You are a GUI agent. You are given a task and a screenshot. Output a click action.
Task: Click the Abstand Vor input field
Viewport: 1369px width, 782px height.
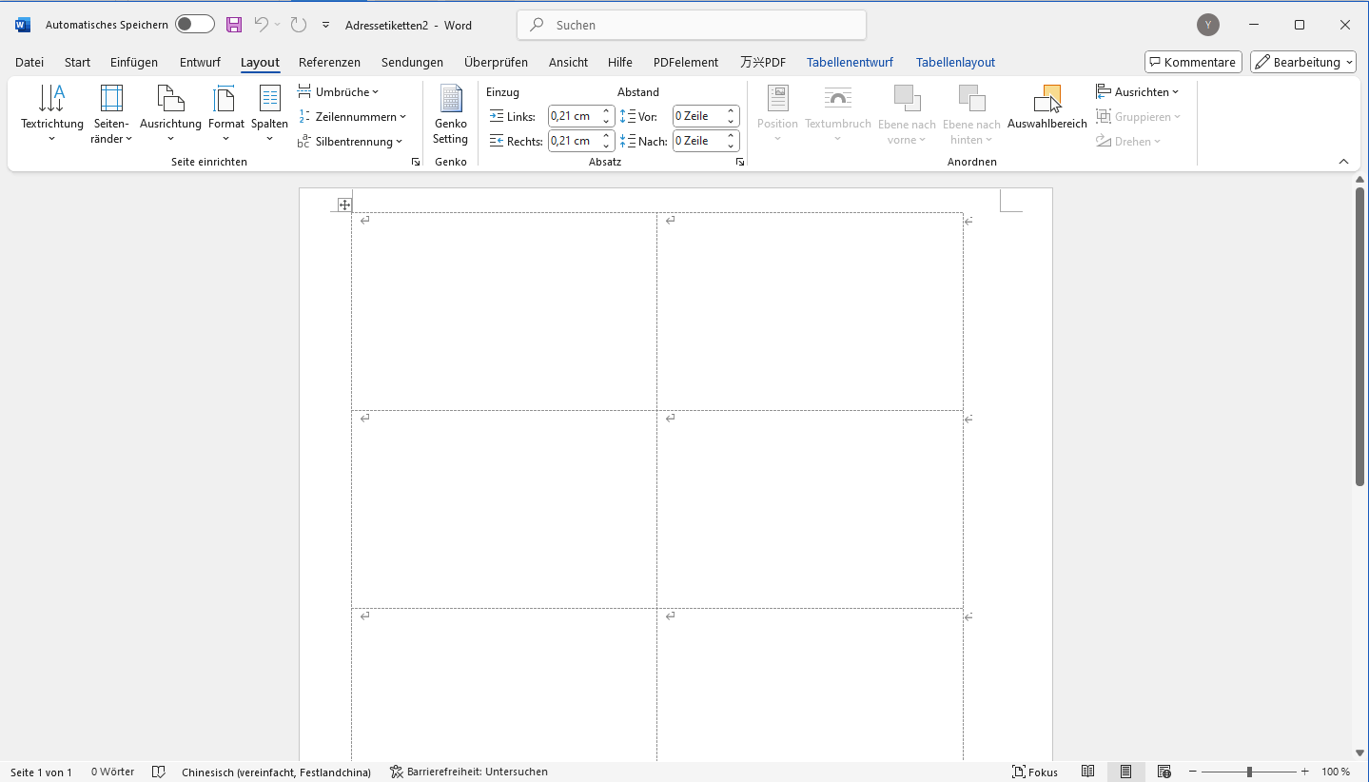(698, 116)
